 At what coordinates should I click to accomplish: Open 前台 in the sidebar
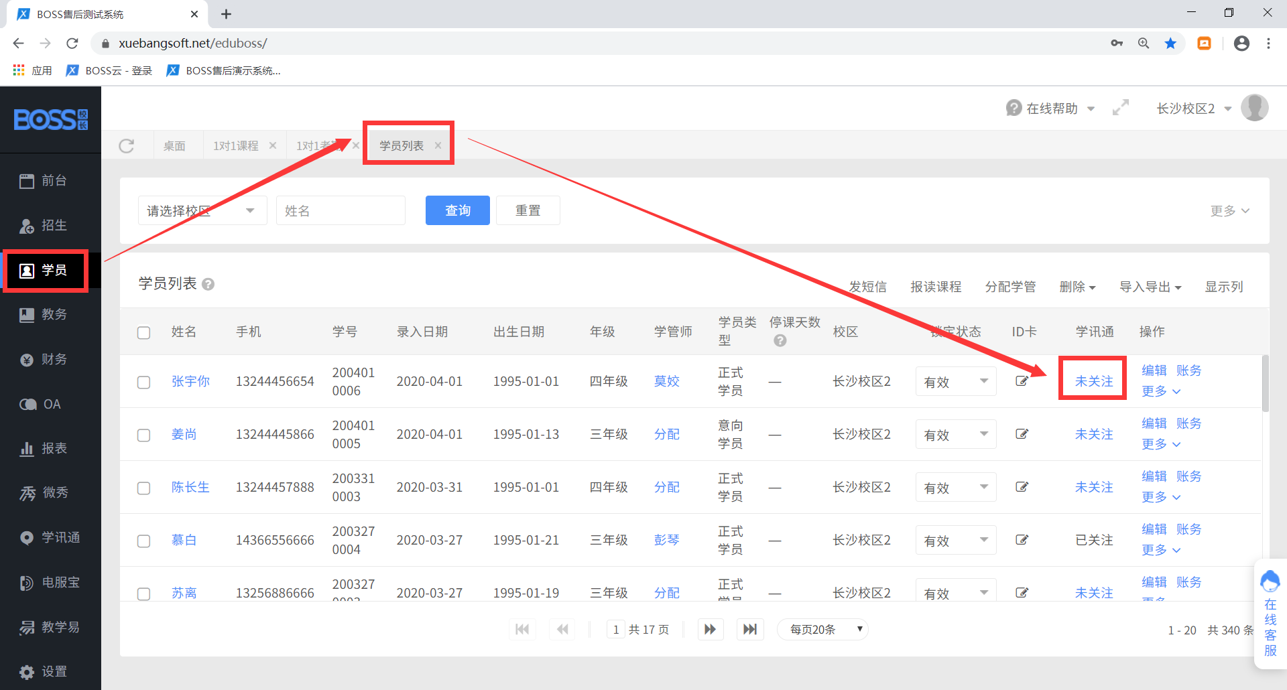coord(44,181)
